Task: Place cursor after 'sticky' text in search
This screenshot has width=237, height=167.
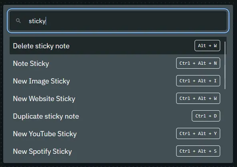Action: tap(46, 21)
